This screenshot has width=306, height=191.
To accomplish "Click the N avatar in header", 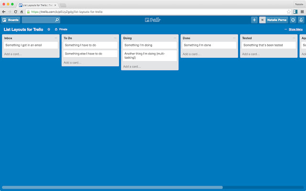I will point(262,20).
